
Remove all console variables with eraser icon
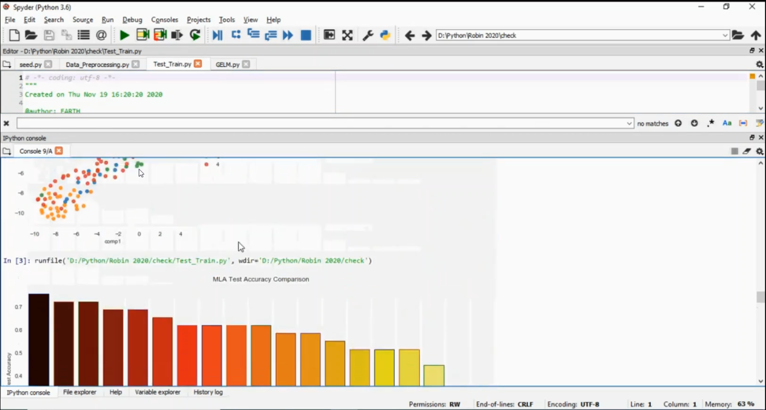coord(747,151)
